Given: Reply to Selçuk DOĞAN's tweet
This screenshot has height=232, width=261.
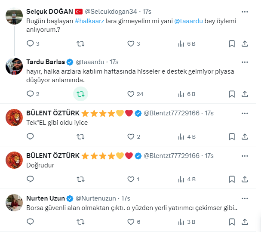Looking at the screenshot, I should pos(30,43).
